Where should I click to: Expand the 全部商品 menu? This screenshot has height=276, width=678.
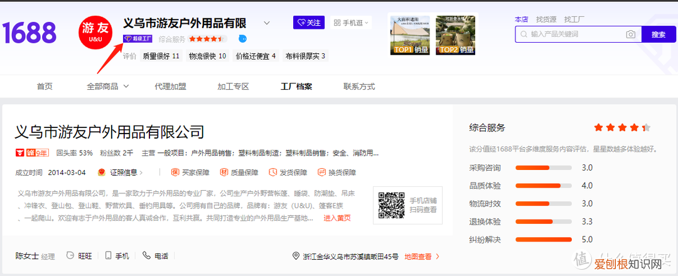pos(108,87)
